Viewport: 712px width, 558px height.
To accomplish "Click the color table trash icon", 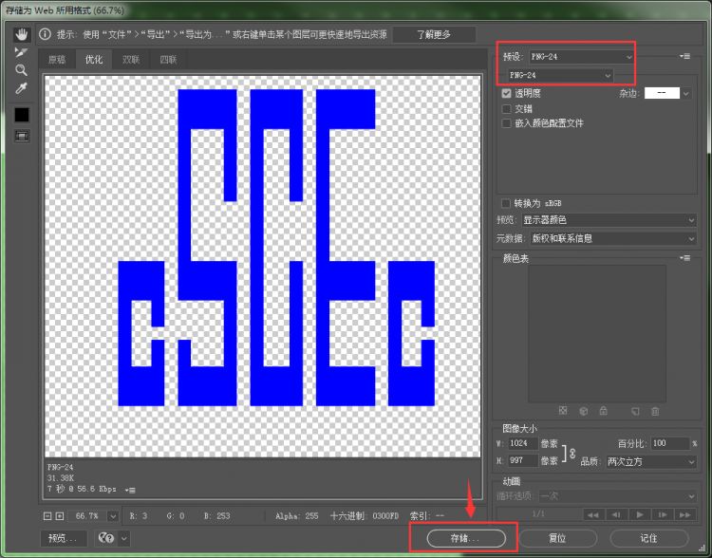I will [655, 411].
